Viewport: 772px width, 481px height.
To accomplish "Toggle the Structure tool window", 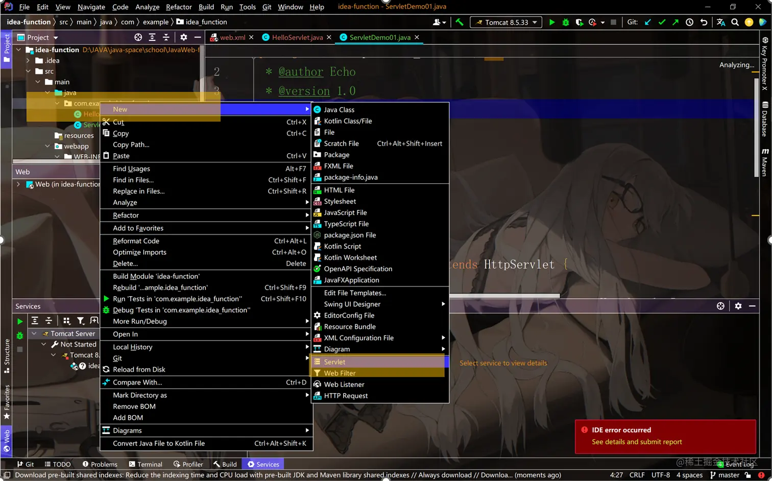I will 7,356.
